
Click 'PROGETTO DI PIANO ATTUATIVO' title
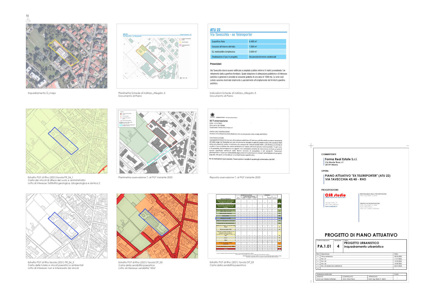[x=361, y=235]
